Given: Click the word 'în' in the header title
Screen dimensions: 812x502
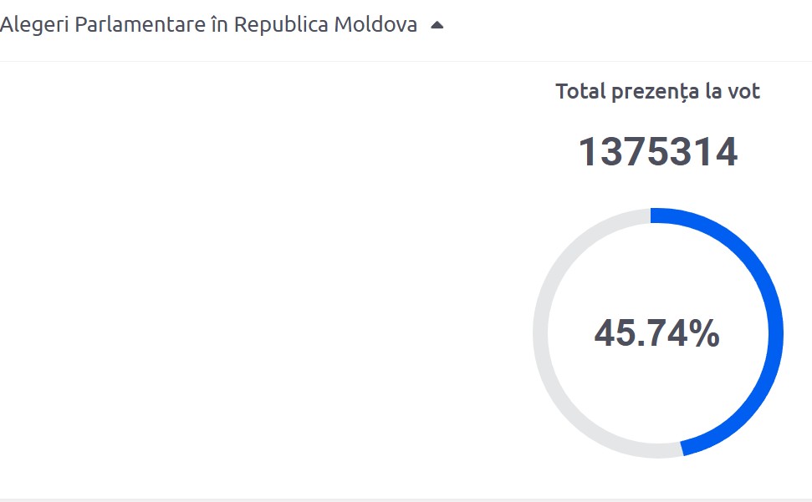Looking at the screenshot, I should pyautogui.click(x=218, y=25).
